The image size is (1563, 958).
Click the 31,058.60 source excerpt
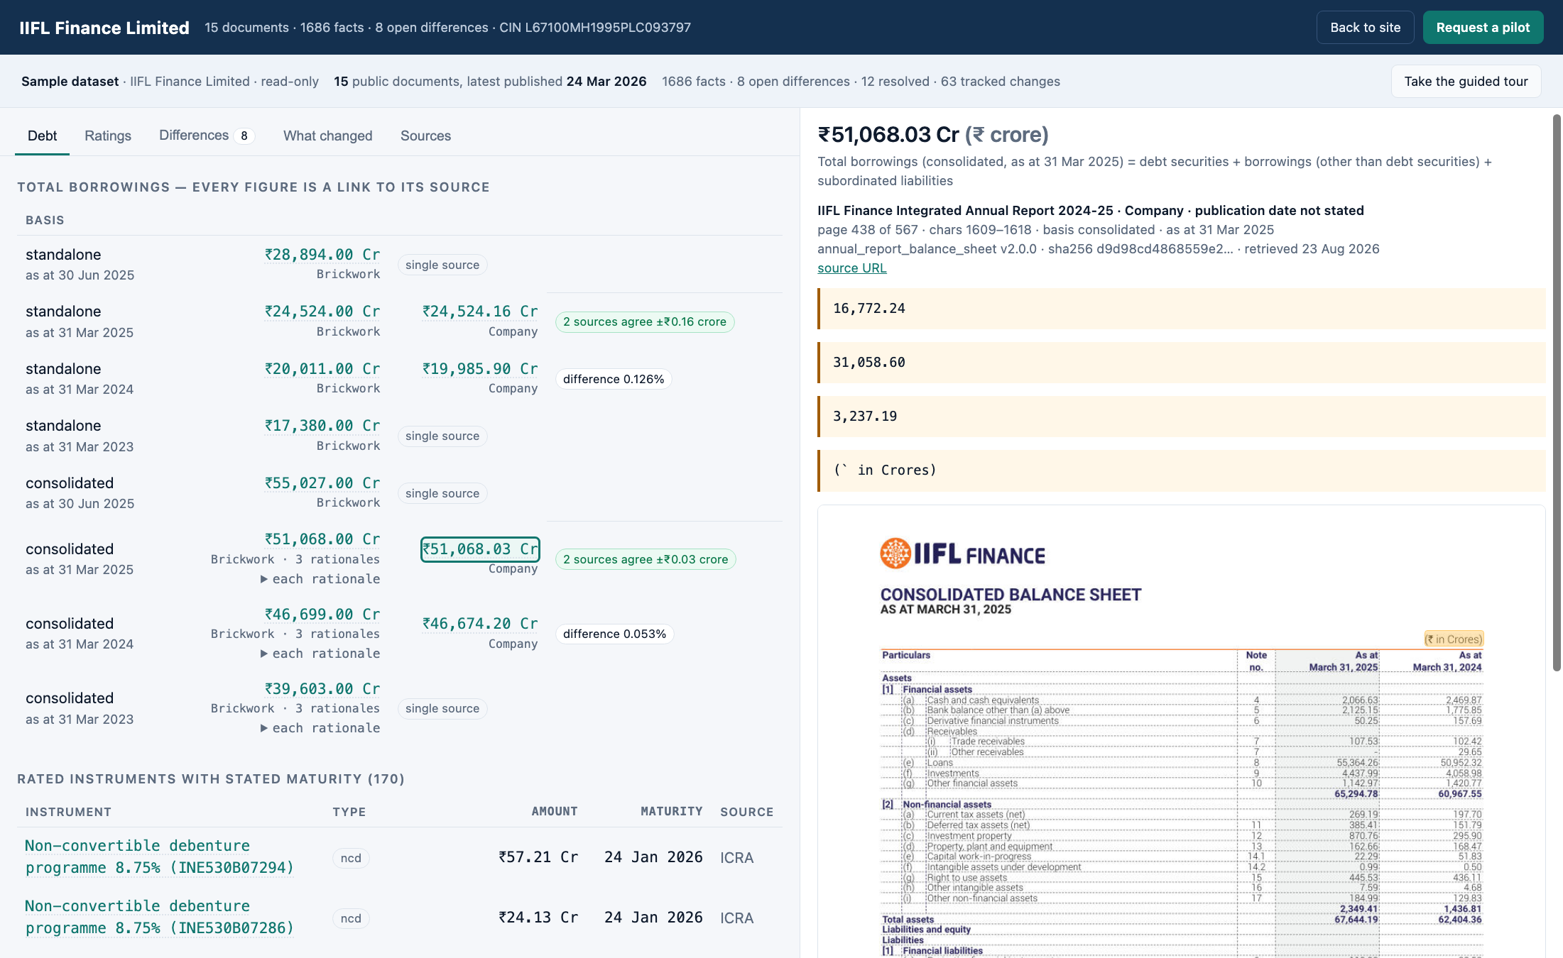coord(1182,363)
